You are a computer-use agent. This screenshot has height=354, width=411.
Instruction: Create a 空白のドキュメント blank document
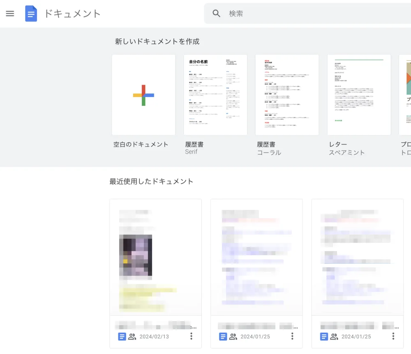click(x=143, y=95)
